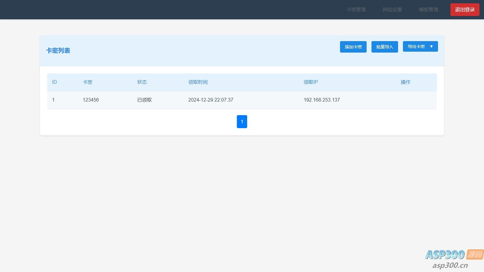
Task: Click the 已领取 status in row 1
Action: pos(144,100)
